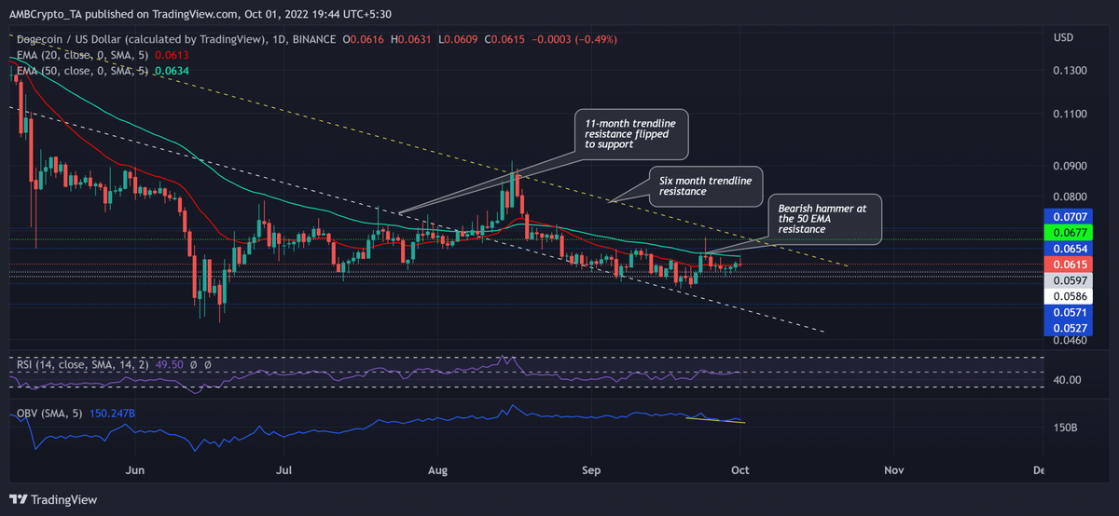The height and width of the screenshot is (516, 1119).
Task: Click the Aug label on time axis
Action: point(436,469)
